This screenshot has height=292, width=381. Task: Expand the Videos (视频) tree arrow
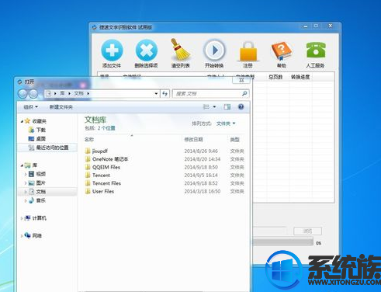(x=26, y=174)
